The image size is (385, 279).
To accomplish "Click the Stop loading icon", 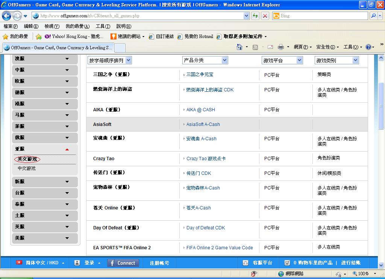I will pyautogui.click(x=265, y=16).
